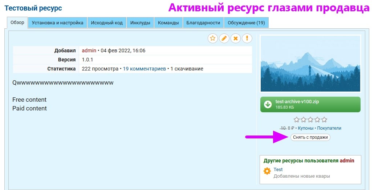Switch to the Инклуды tab
The image size is (374, 190).
coord(140,23)
